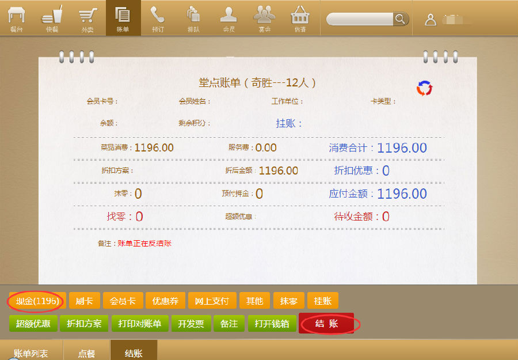Open the 折扣方案 discount plan button
Viewport: 518px width, 360px height.
[84, 324]
